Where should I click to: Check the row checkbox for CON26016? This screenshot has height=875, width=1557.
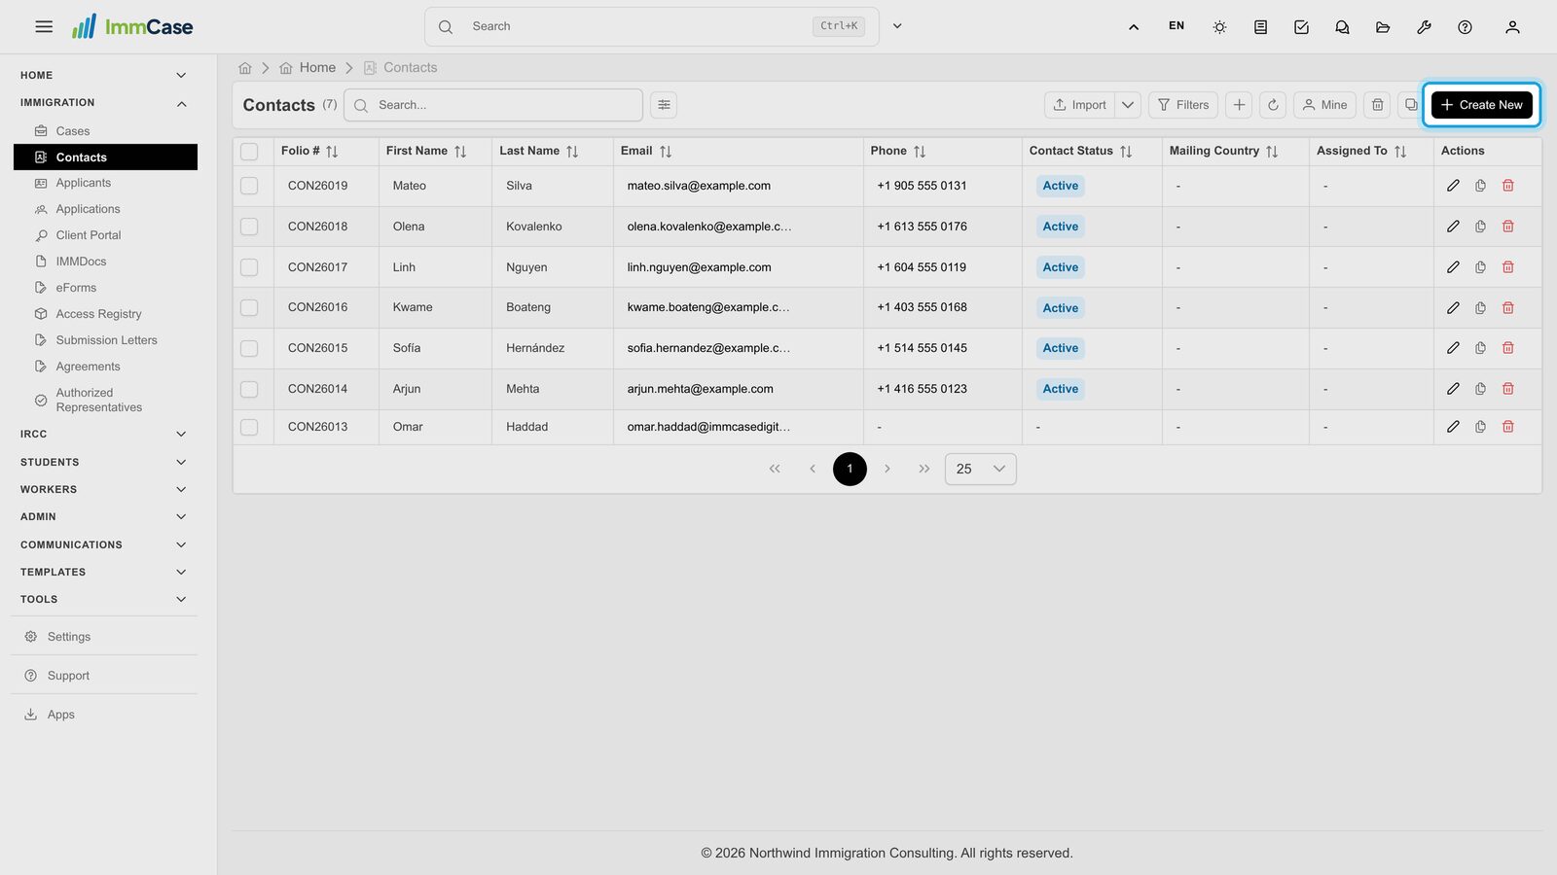pos(249,307)
